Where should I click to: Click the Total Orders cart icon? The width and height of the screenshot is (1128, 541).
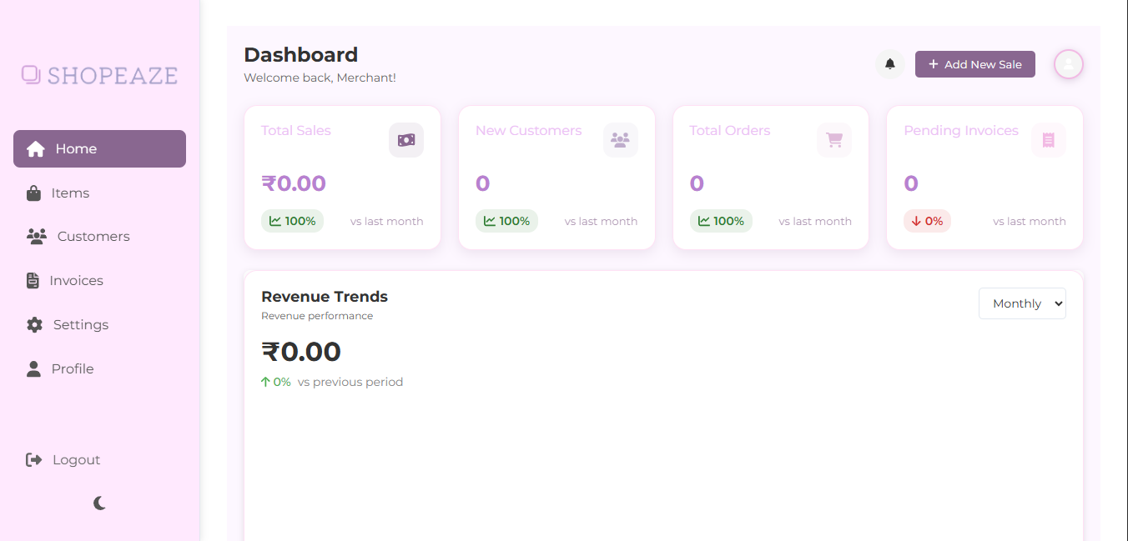click(x=834, y=140)
